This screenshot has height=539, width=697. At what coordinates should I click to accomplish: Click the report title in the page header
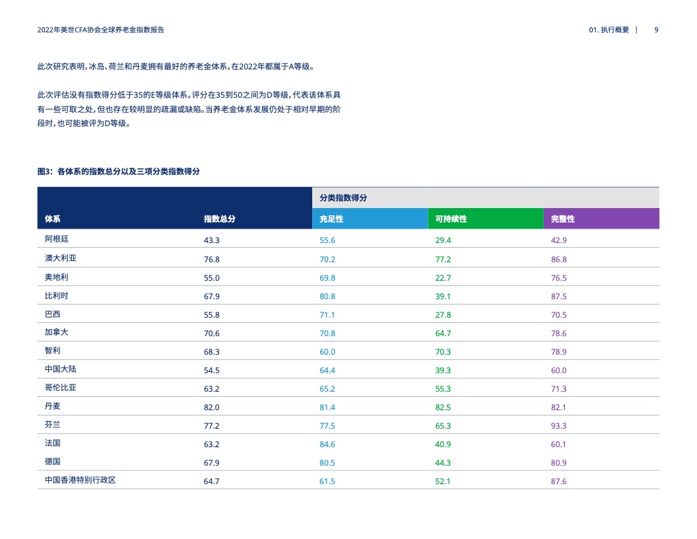coord(101,30)
